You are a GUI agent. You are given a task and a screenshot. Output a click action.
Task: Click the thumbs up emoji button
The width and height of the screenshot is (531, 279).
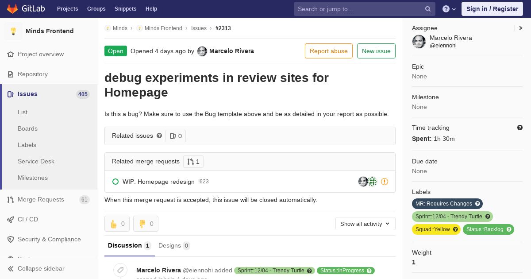tap(117, 224)
